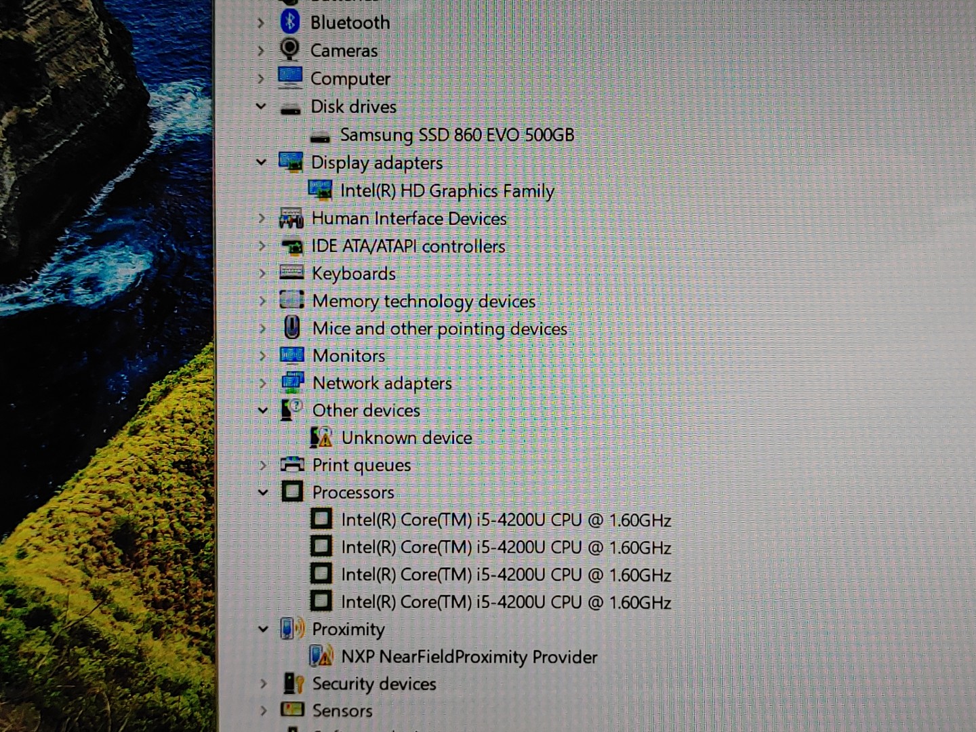The height and width of the screenshot is (732, 976).
Task: Select the first Intel Core i5-4200U processor entry
Action: (x=506, y=520)
